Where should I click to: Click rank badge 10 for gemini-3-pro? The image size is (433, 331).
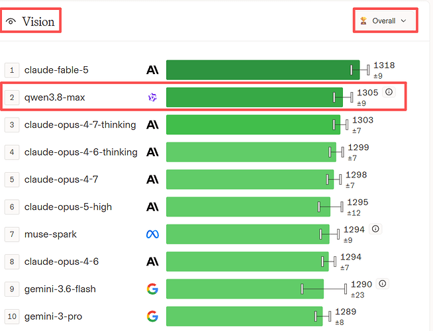click(12, 316)
